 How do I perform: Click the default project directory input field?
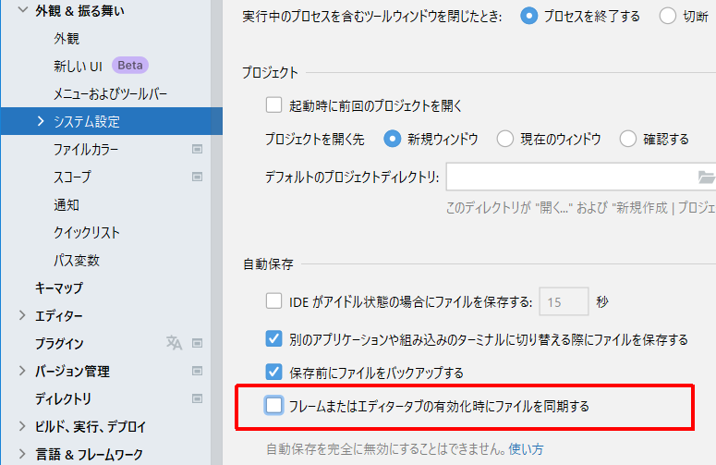(581, 177)
